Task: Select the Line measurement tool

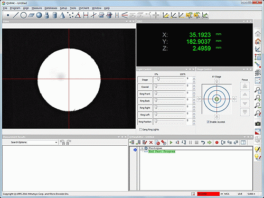Action: coord(15,15)
